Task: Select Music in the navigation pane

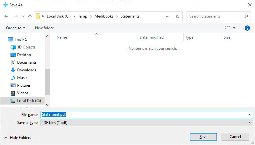Action: [x=22, y=78]
